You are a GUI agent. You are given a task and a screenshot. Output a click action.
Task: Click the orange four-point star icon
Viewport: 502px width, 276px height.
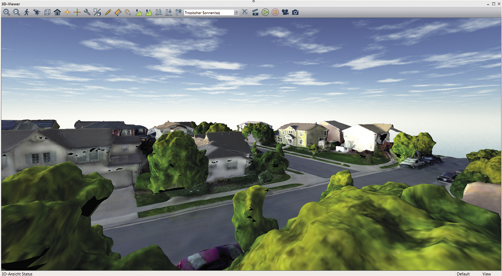[67, 13]
